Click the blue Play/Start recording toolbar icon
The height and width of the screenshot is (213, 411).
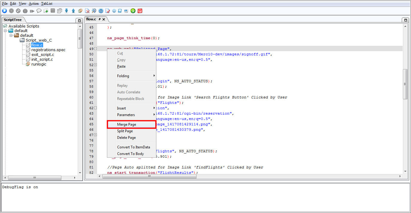point(4,11)
